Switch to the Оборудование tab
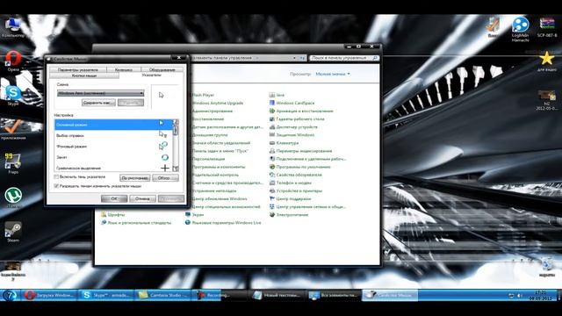Image resolution: width=562 pixels, height=316 pixels. coord(162,69)
